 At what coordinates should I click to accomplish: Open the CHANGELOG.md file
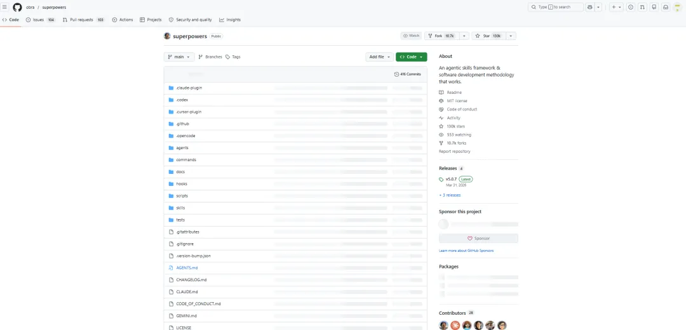pyautogui.click(x=191, y=280)
